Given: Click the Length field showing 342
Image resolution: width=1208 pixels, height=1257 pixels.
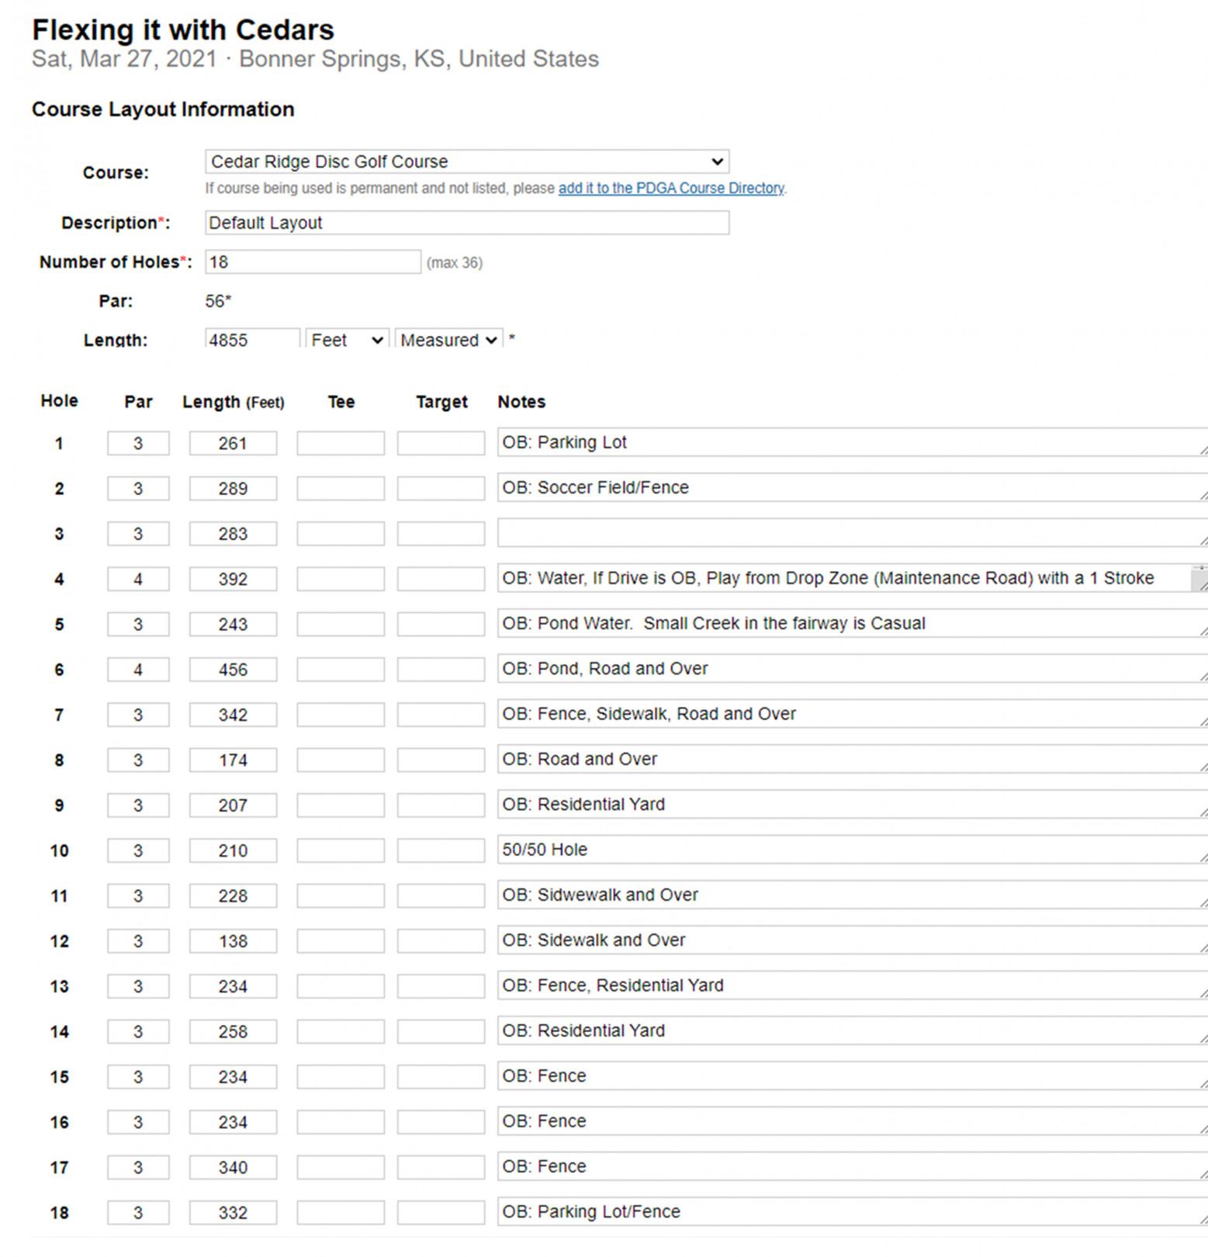Looking at the screenshot, I should [x=233, y=715].
